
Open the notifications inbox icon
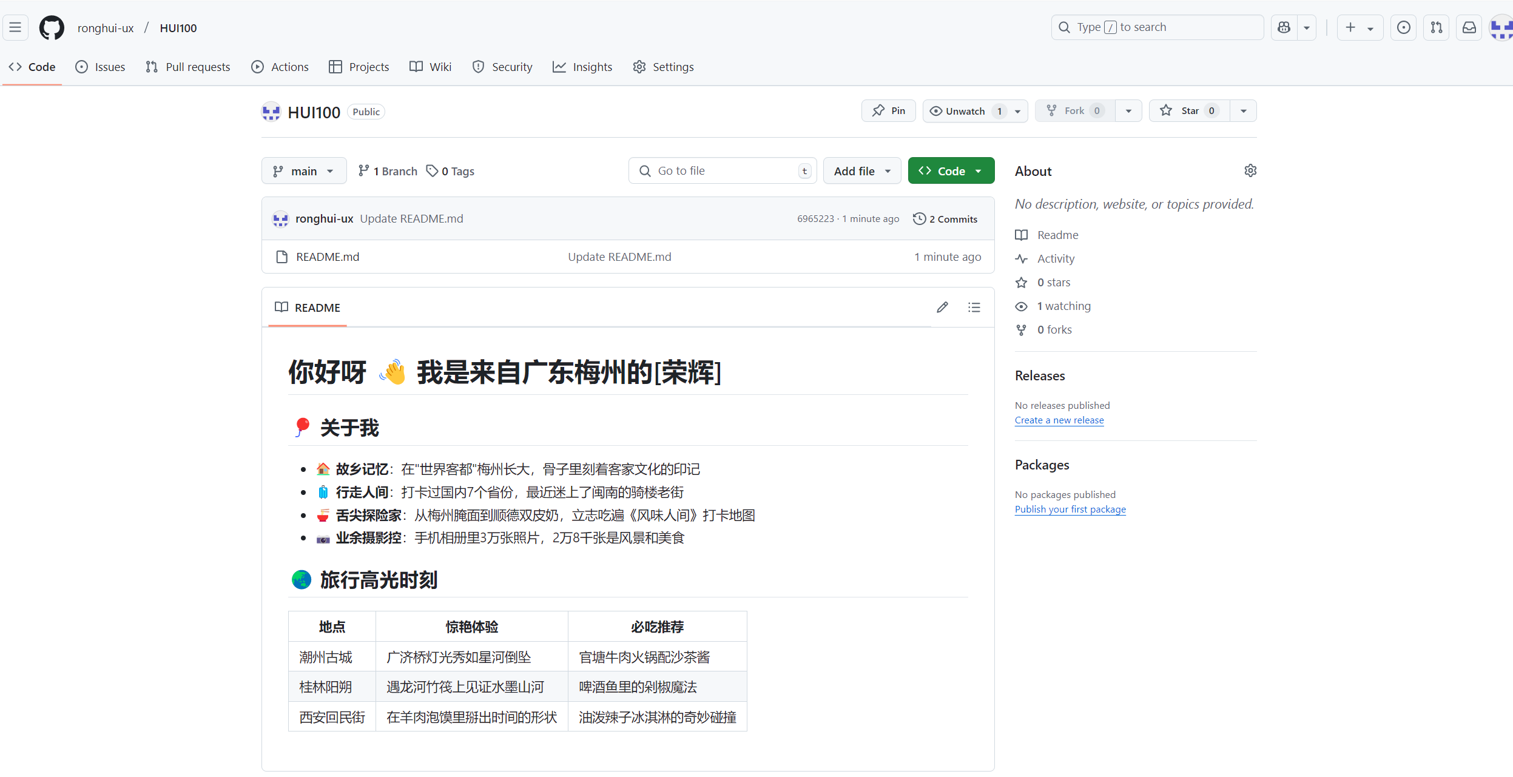[1469, 27]
